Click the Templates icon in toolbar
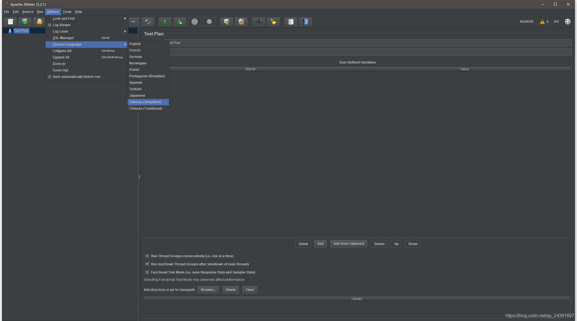 tap(25, 22)
